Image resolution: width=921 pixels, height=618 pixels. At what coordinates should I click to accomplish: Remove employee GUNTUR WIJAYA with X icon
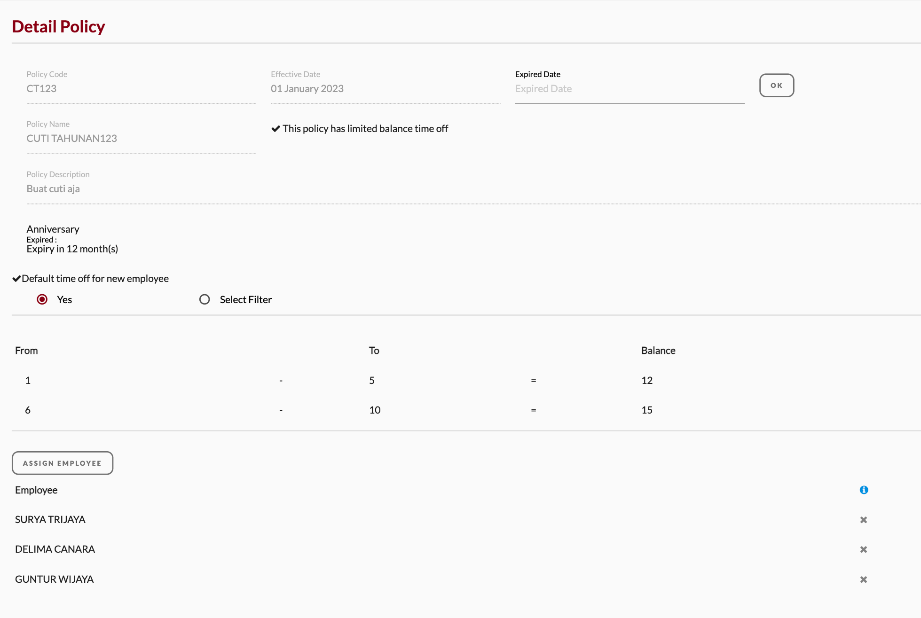[864, 579]
